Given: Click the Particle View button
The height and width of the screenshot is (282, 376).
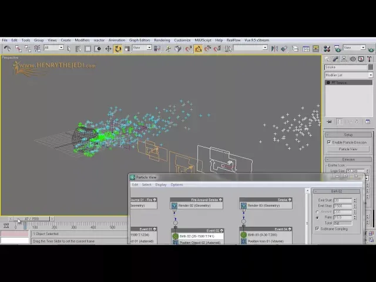Looking at the screenshot, I should point(348,149).
